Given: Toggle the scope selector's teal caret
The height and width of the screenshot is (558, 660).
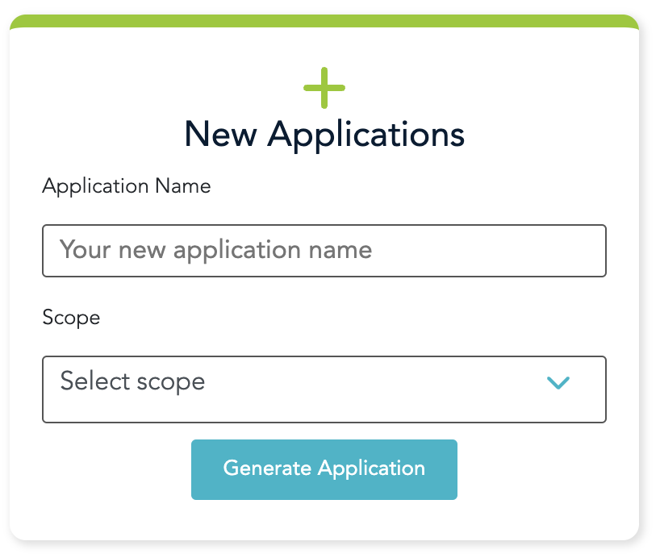Looking at the screenshot, I should [x=558, y=383].
